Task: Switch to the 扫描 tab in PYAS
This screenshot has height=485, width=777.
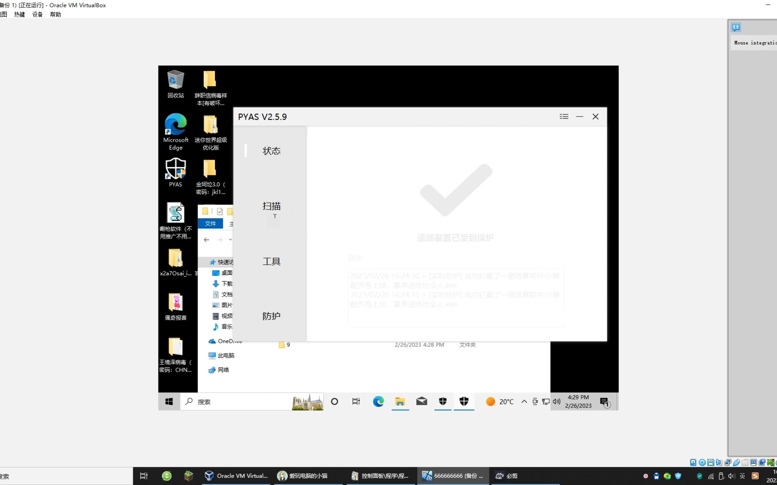Action: 271,206
